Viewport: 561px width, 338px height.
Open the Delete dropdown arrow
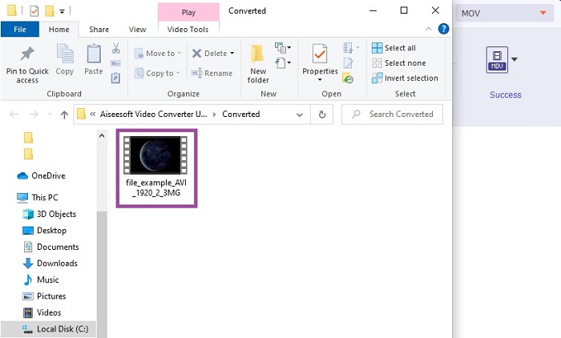tap(232, 54)
